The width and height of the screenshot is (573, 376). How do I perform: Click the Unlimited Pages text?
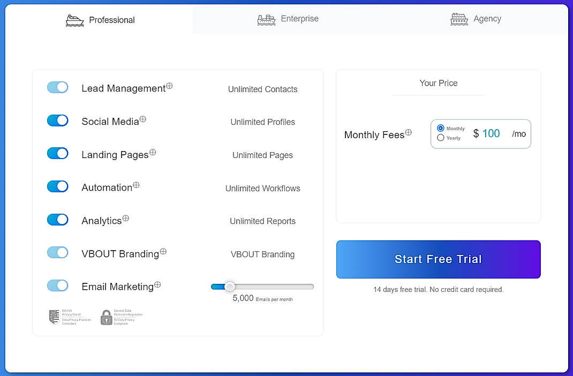263,155
